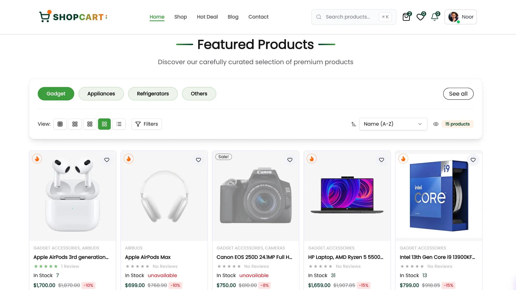Select the Refrigerators category tab

point(153,94)
